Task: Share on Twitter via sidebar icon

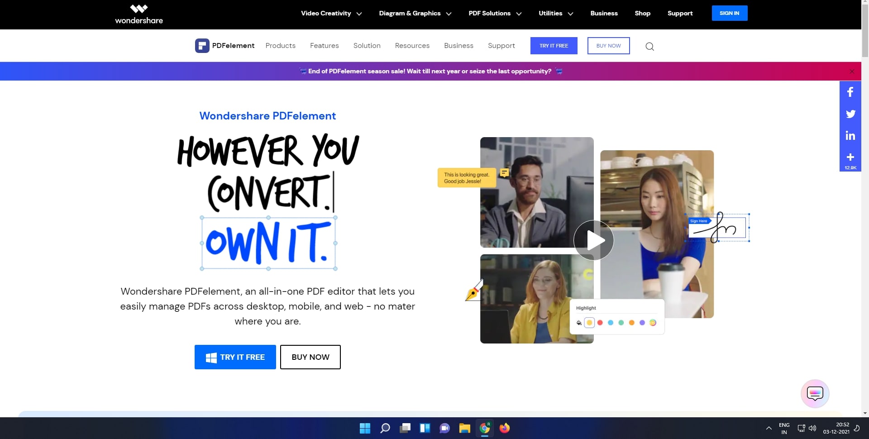Action: tap(850, 114)
